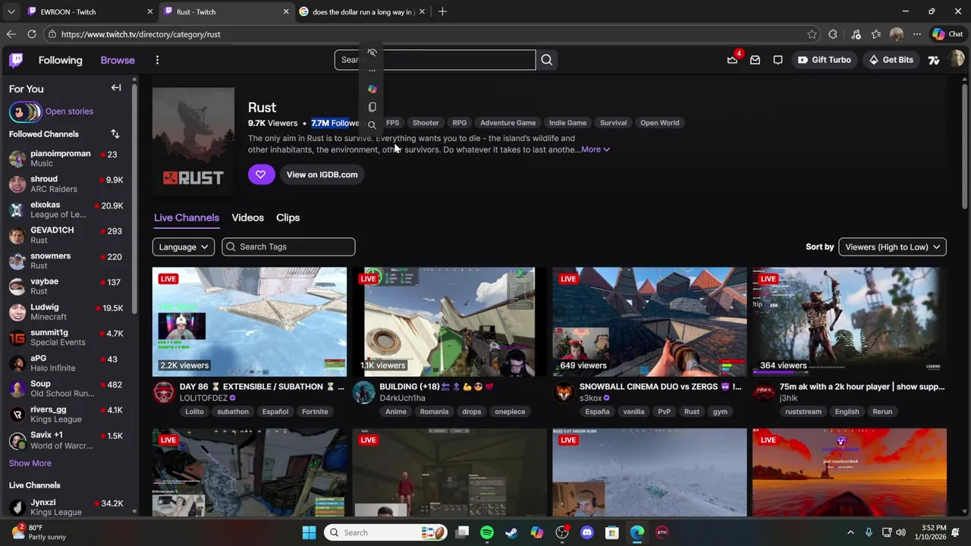Click the Open World category tag
This screenshot has width=971, height=546.
[x=660, y=123]
